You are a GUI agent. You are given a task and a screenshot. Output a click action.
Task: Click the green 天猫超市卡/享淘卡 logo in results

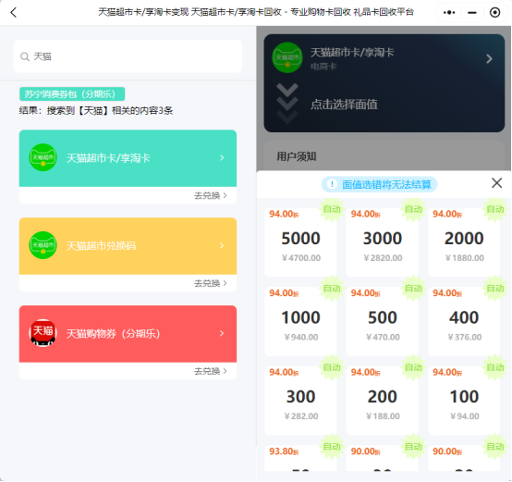tap(43, 157)
